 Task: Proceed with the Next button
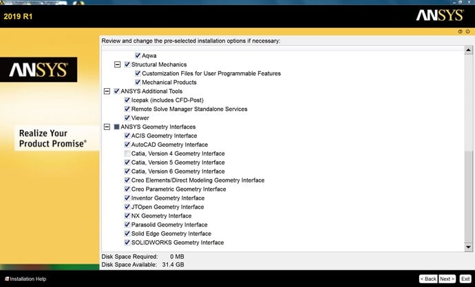coord(447,279)
